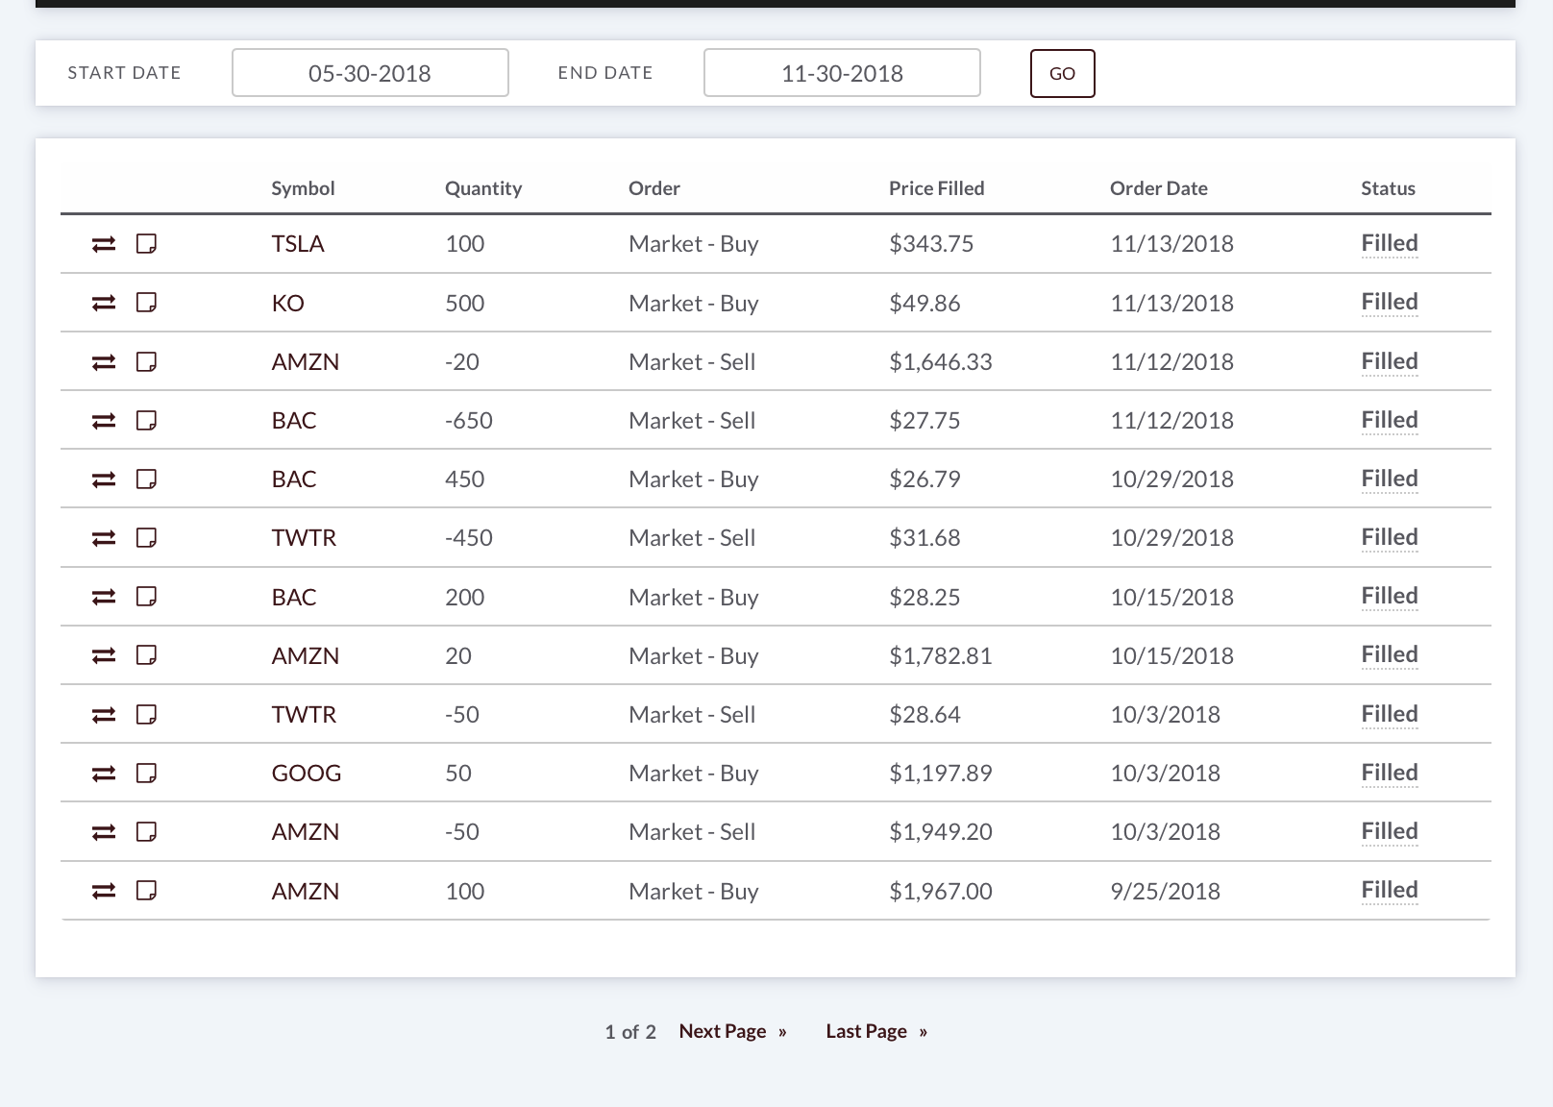1553x1107 pixels.
Task: Select the KO symbol cell
Action: 288,304
